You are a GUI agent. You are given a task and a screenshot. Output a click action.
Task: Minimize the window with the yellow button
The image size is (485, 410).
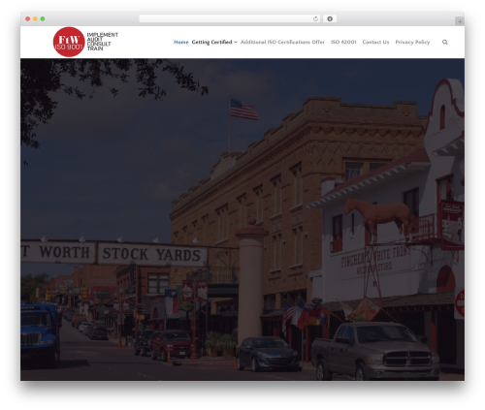coord(35,19)
